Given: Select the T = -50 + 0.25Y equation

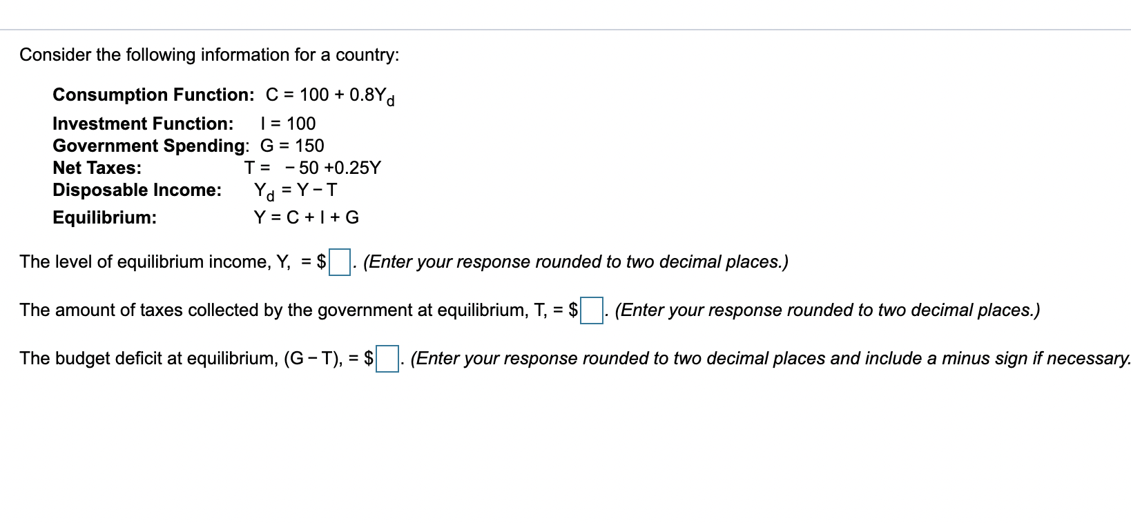Looking at the screenshot, I should [x=311, y=167].
